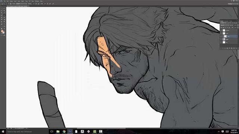Select the Path Selection tool

pyautogui.click(x=1, y=26)
